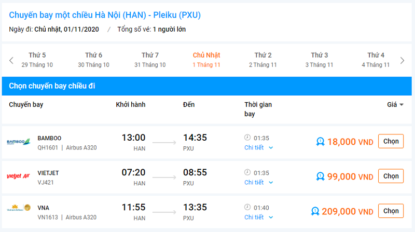The width and height of the screenshot is (415, 232).
Task: Click the Bamboo flight duration clock icon
Action: pos(247,138)
